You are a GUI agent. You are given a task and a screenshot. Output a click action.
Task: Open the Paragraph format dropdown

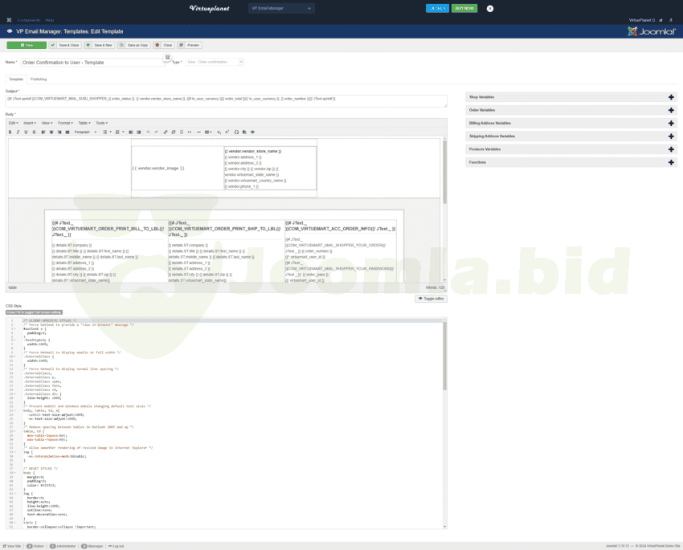tap(85, 132)
